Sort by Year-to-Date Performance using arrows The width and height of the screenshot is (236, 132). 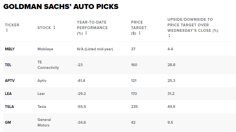coord(86,33)
